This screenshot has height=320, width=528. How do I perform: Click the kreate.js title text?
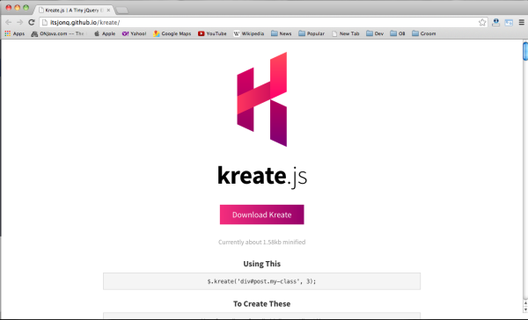pos(262,176)
